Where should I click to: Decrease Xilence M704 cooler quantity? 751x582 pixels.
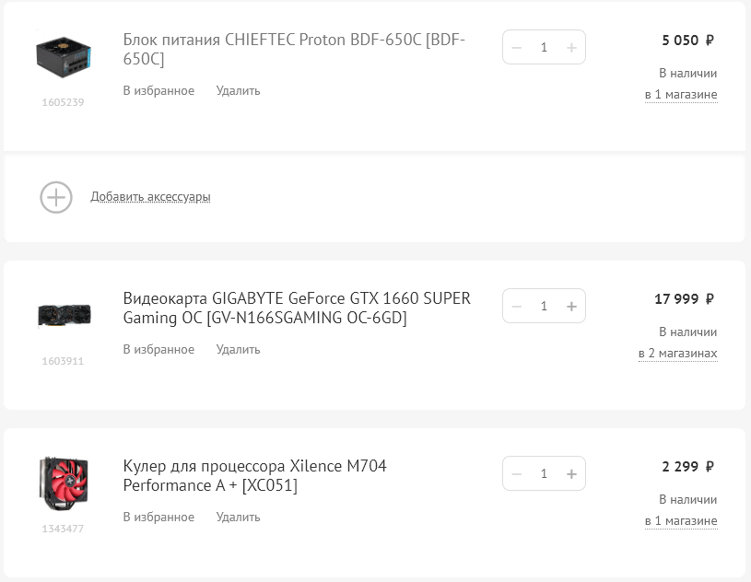tap(517, 474)
